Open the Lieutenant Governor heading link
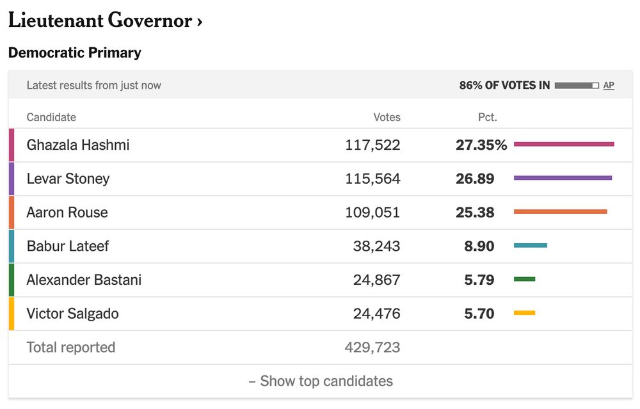 pyautogui.click(x=105, y=20)
